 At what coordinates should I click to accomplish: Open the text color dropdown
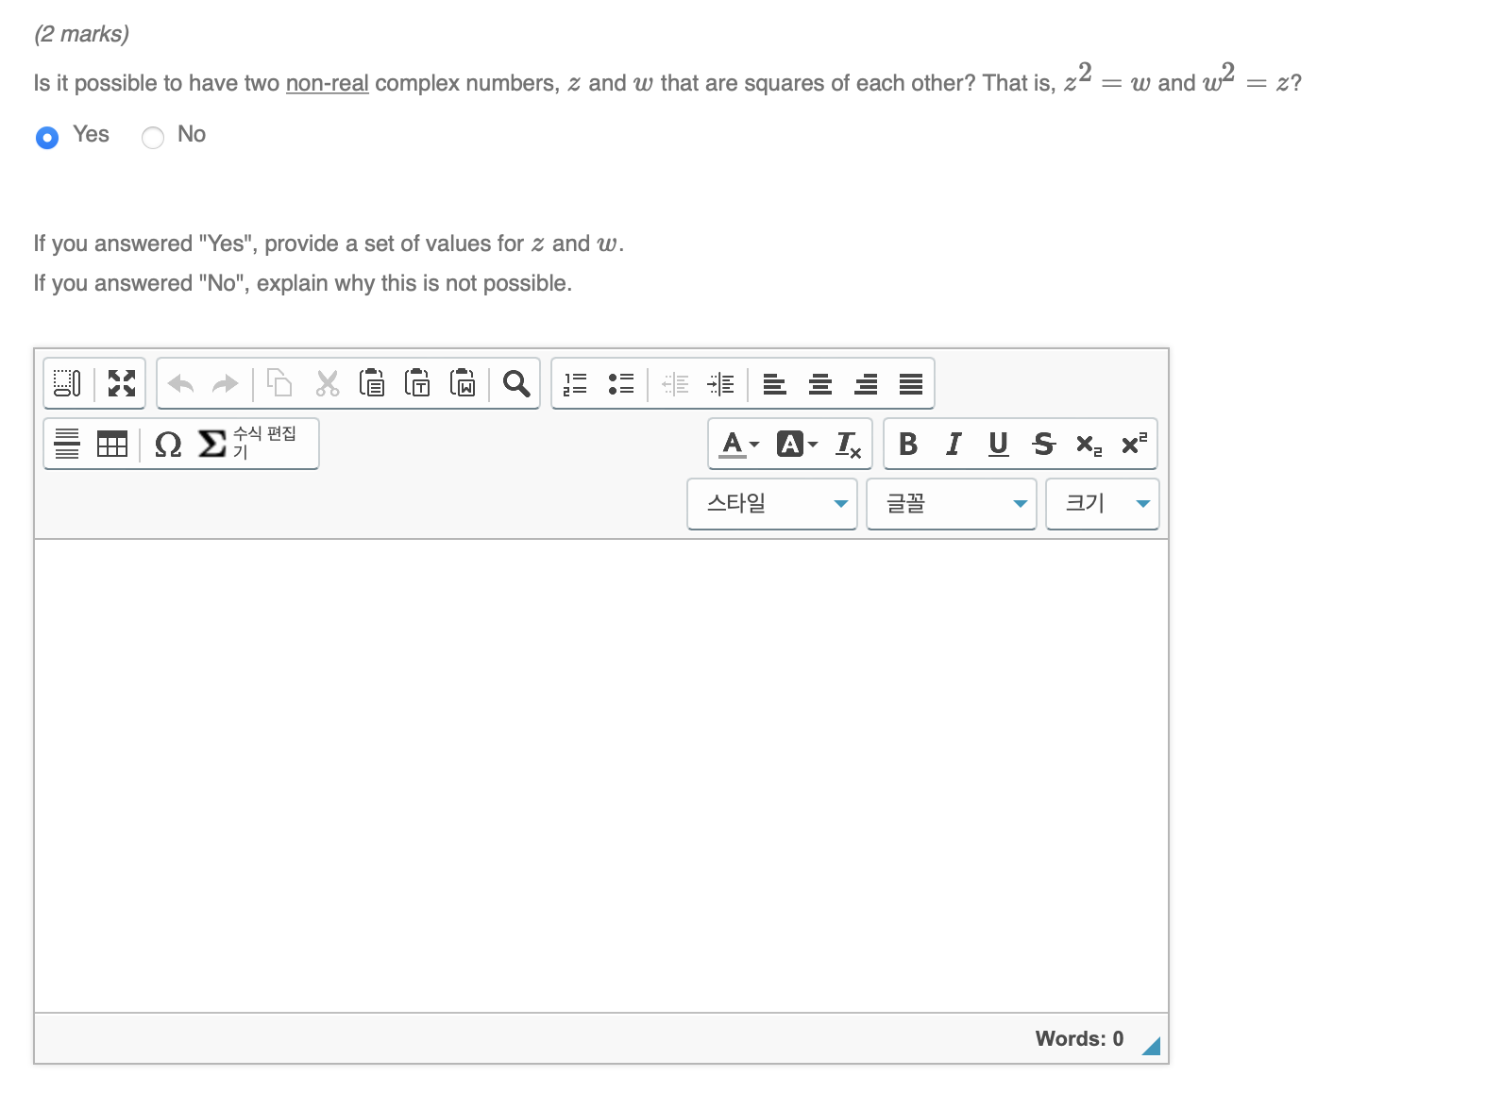tap(739, 444)
